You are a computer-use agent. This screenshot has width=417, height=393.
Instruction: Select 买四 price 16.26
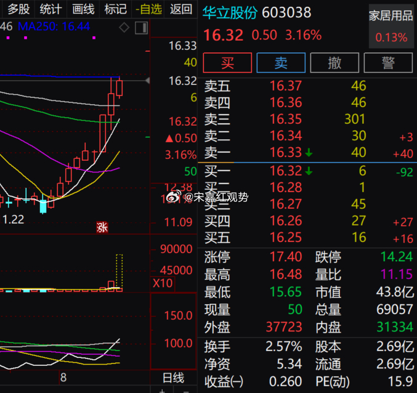(286, 221)
